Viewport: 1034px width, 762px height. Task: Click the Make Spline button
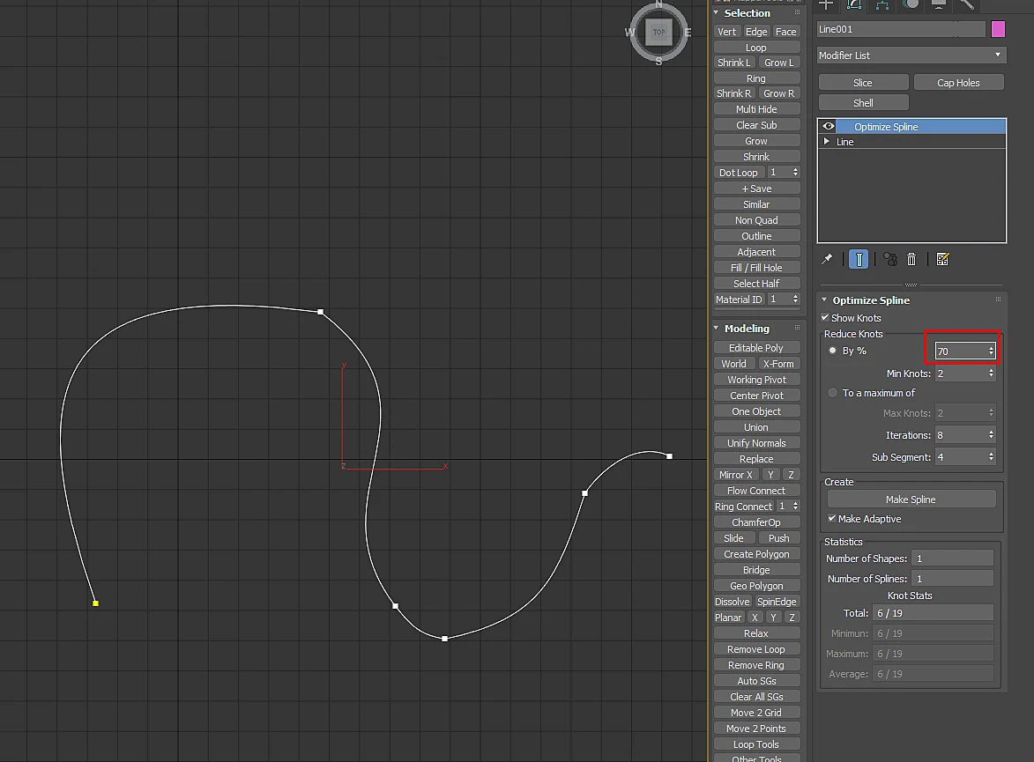point(911,499)
